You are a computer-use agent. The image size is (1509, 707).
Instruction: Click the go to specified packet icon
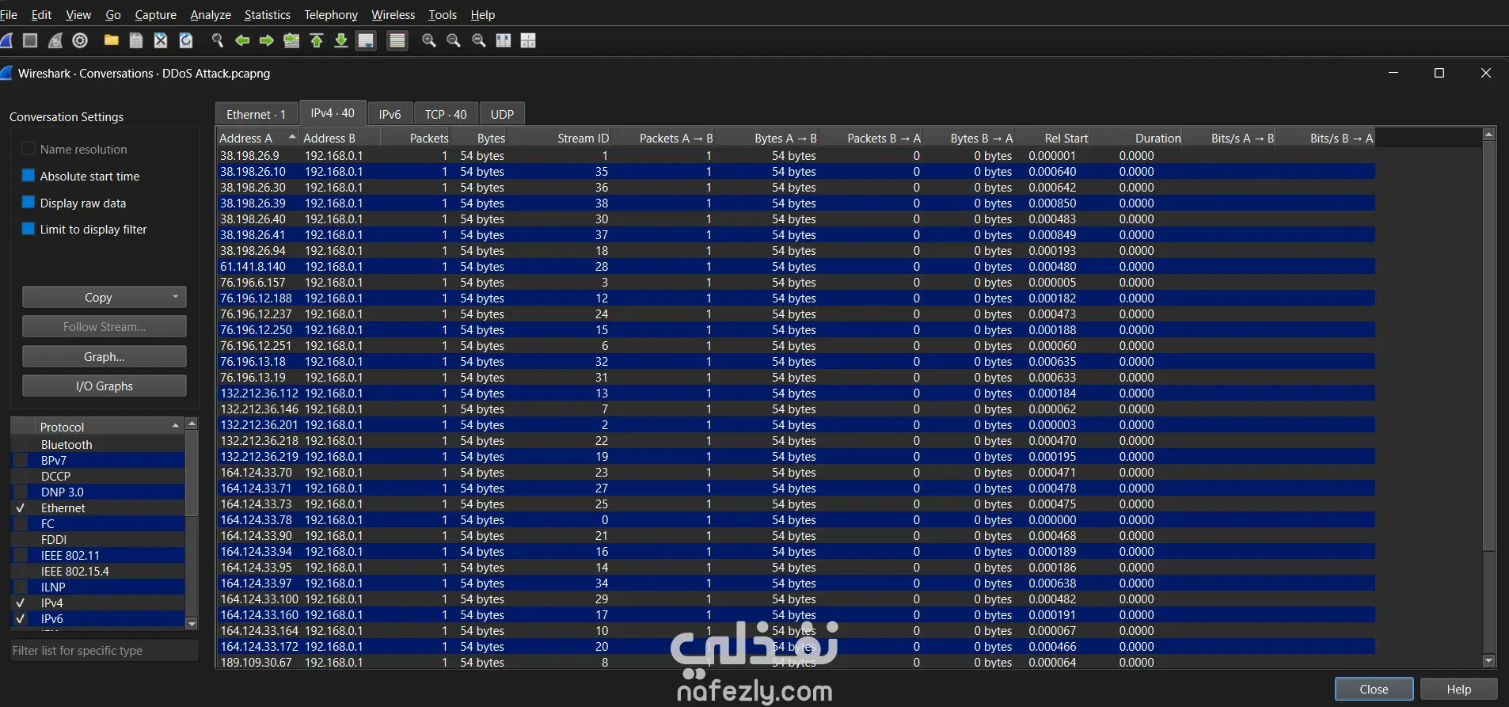click(x=292, y=40)
